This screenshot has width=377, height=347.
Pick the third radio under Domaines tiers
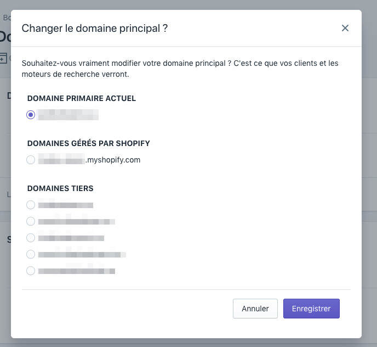pyautogui.click(x=31, y=238)
